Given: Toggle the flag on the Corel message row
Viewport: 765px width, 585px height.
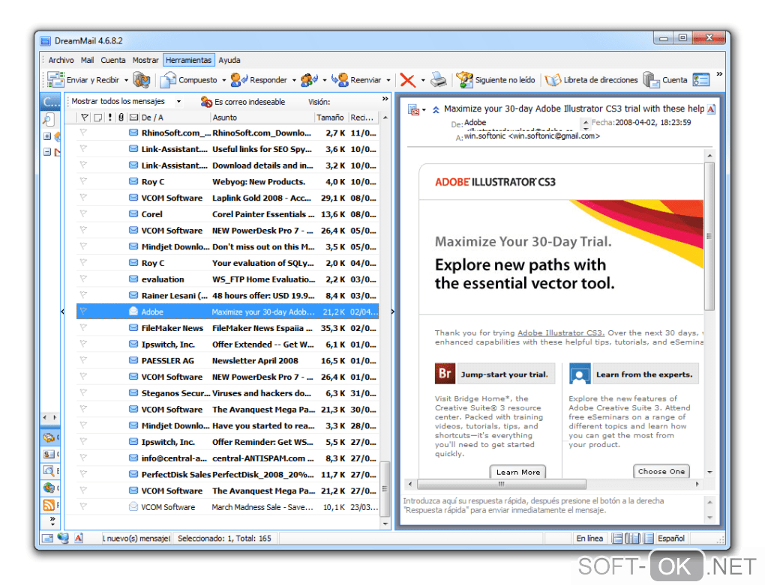Looking at the screenshot, I should (x=83, y=213).
